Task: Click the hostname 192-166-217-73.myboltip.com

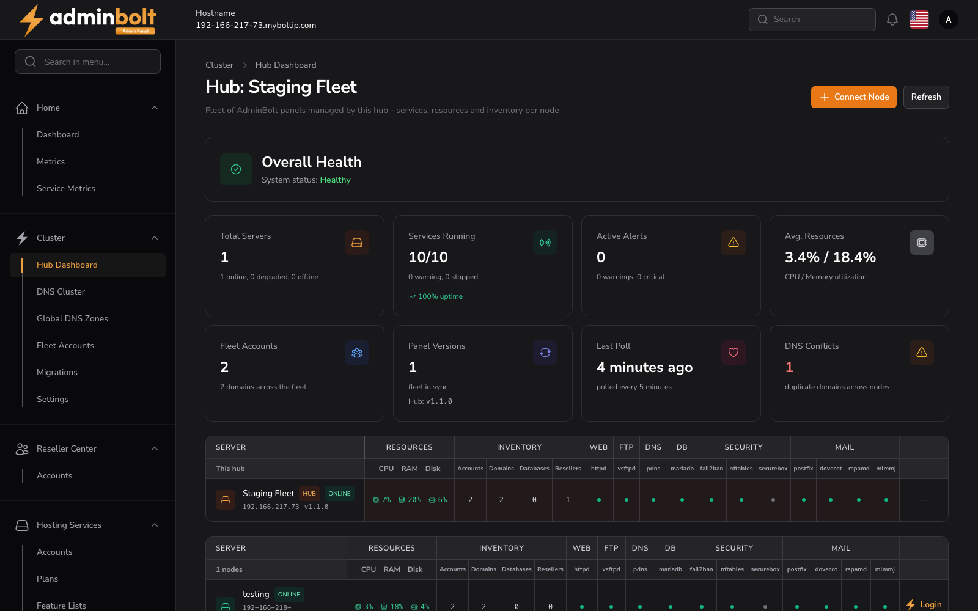Action: [256, 26]
